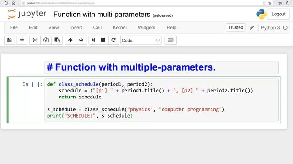Open the File menu

click(14, 27)
